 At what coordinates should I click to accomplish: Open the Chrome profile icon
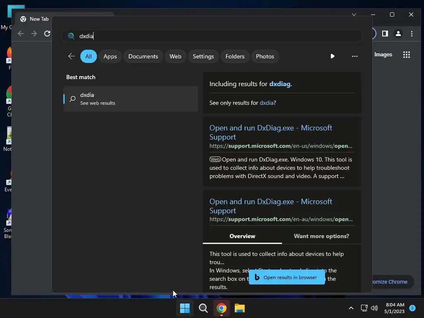tap(398, 34)
